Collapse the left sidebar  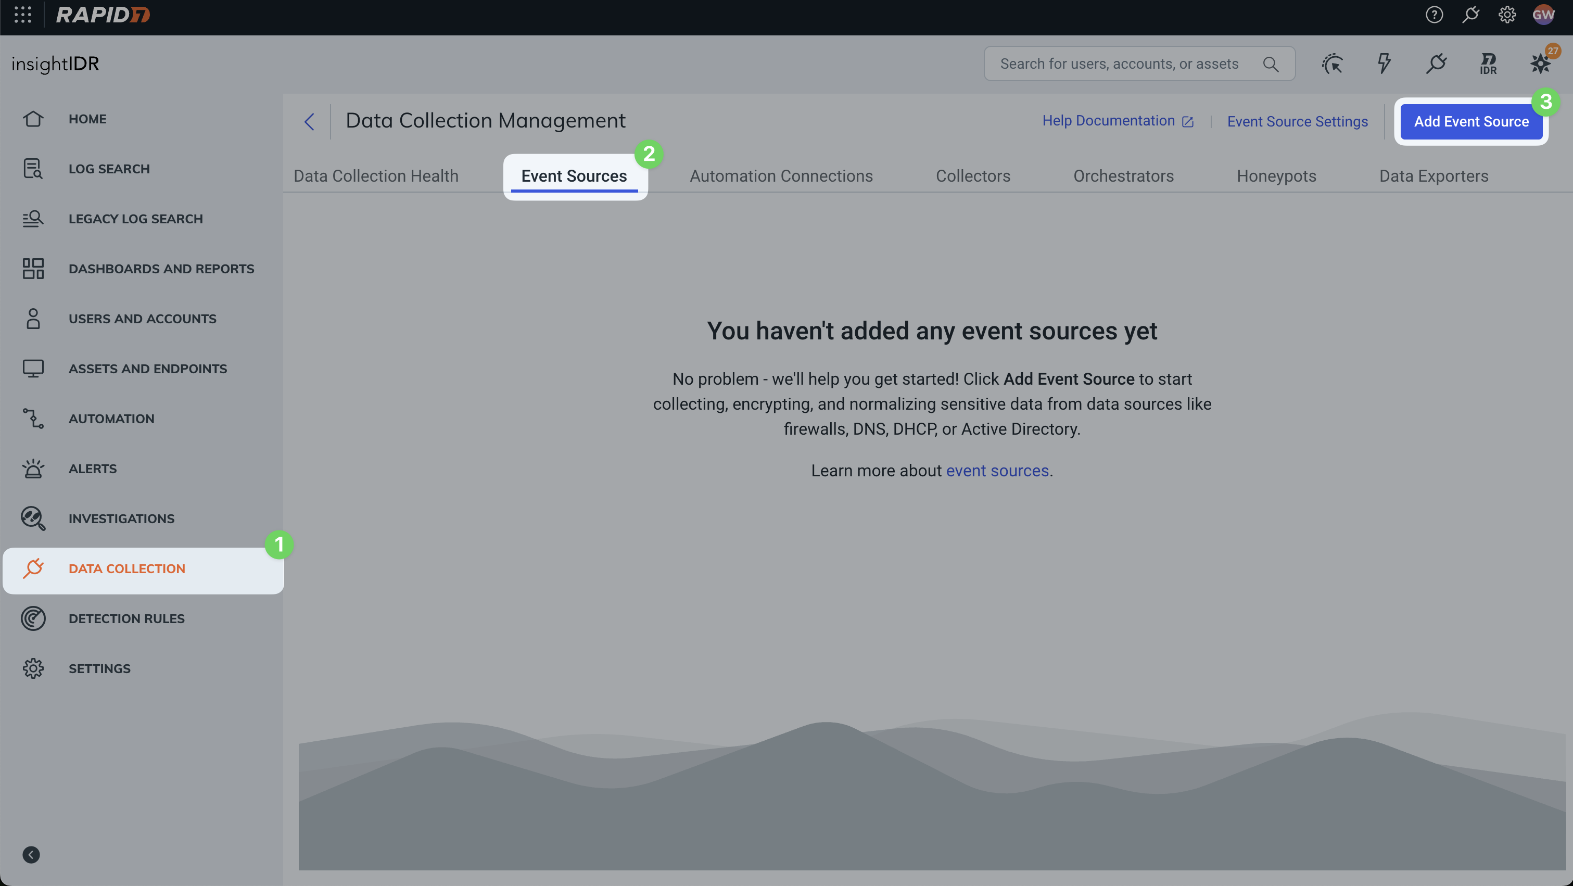[31, 855]
